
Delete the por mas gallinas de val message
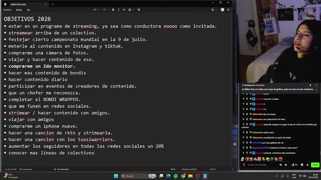pos(243,143)
